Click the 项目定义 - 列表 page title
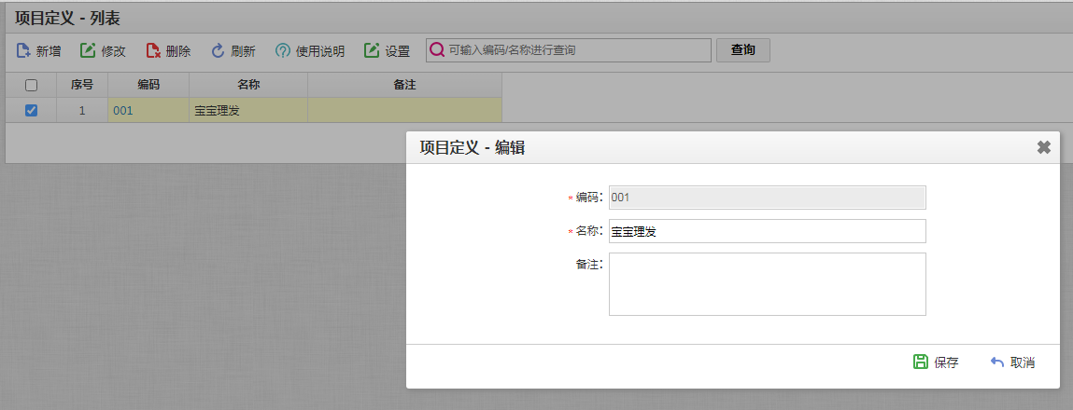 68,19
